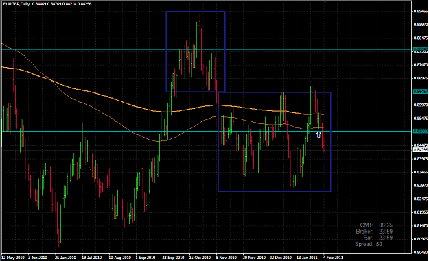Select the 0.88475 price axis label

click(420, 38)
